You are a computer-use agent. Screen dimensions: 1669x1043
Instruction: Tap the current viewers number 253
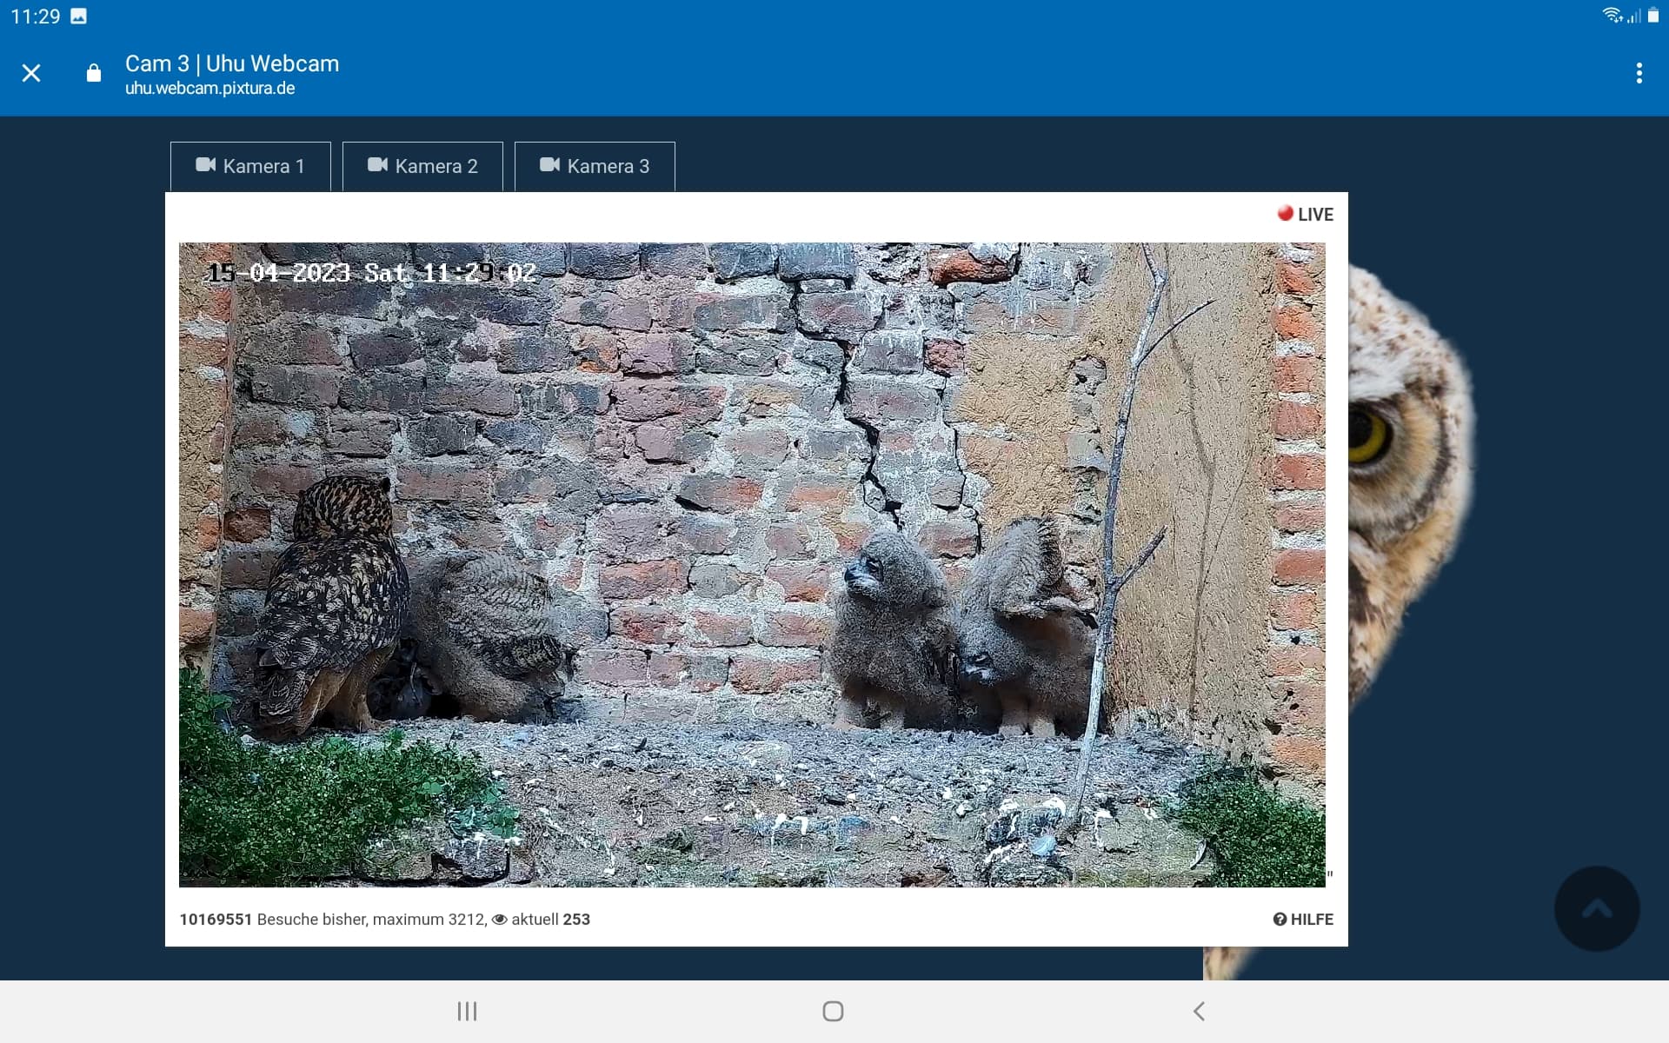tap(576, 920)
